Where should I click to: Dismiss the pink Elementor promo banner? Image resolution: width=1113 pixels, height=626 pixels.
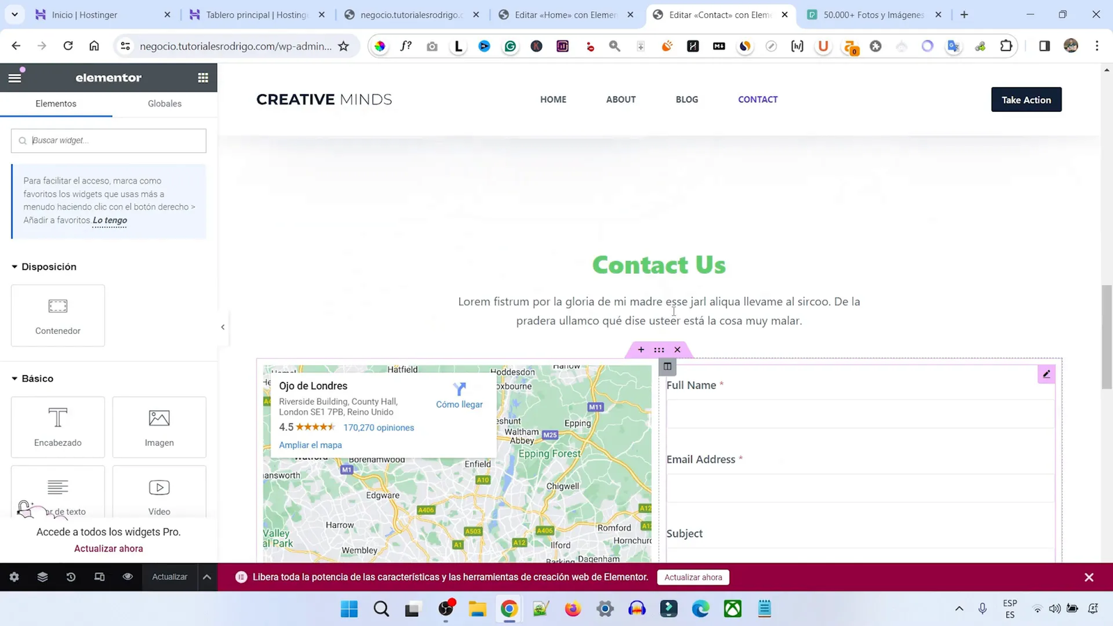point(1088,577)
